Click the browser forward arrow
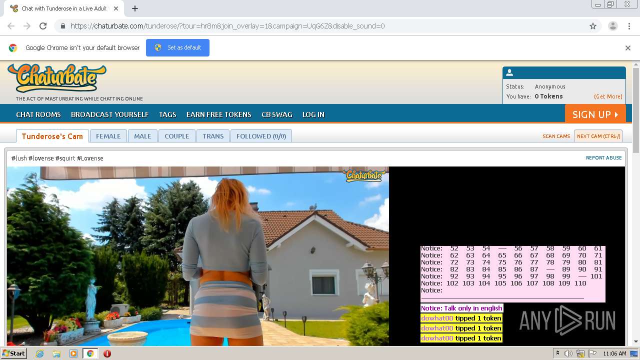The image size is (640, 360). pyautogui.click(x=27, y=26)
